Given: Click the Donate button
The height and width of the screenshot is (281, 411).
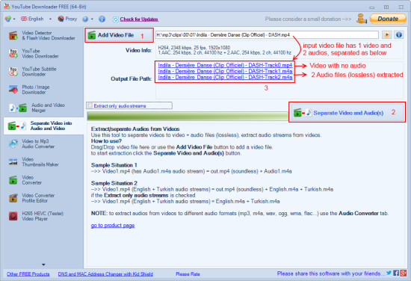Looking at the screenshot, I should click(x=388, y=19).
